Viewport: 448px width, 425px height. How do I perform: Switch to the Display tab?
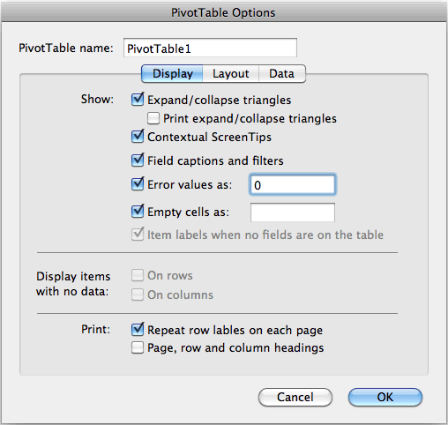(172, 73)
